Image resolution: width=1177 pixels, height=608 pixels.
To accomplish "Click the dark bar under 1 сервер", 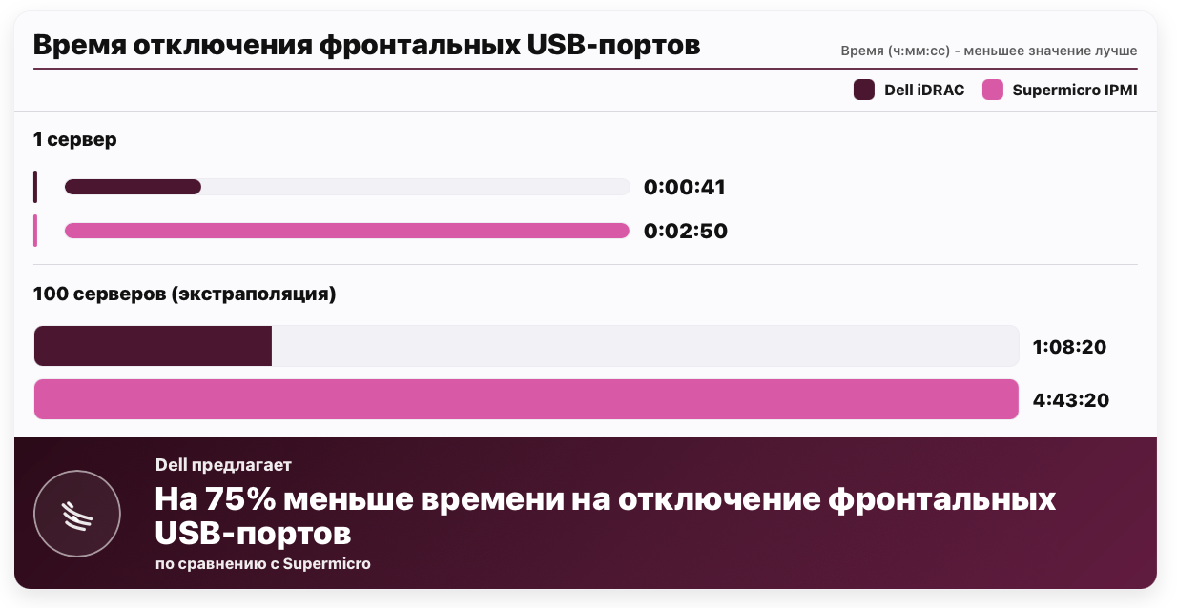I will tap(133, 187).
